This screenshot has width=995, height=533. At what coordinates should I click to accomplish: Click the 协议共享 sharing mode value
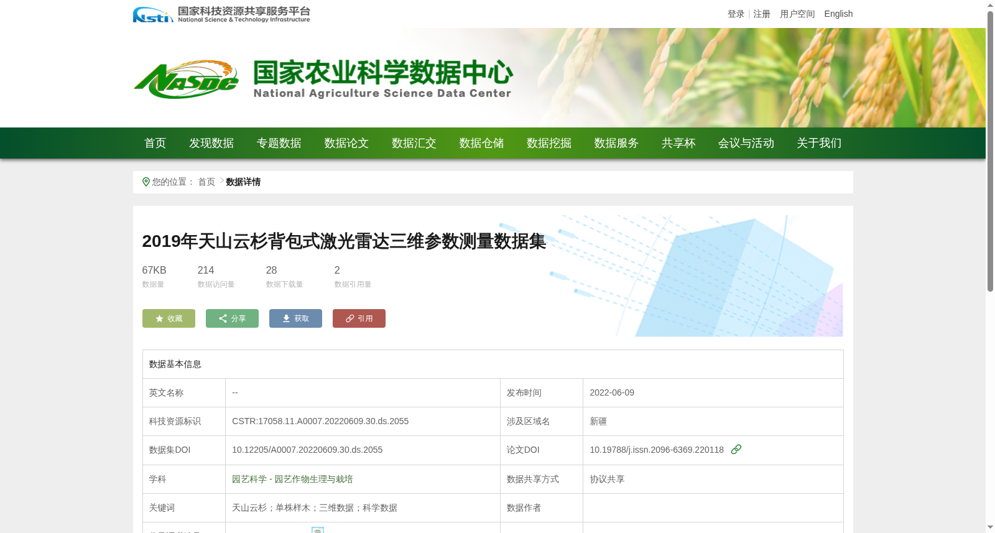coord(607,479)
